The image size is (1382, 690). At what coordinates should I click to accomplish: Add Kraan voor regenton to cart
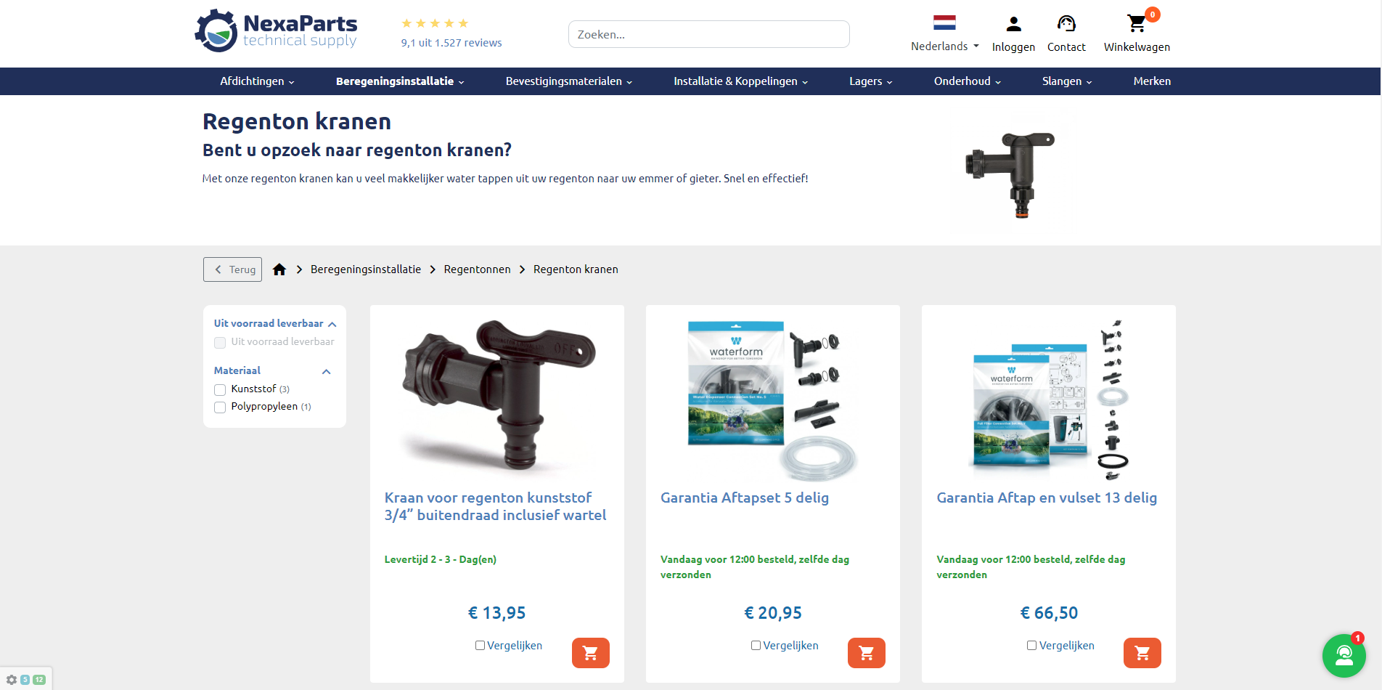coord(591,653)
